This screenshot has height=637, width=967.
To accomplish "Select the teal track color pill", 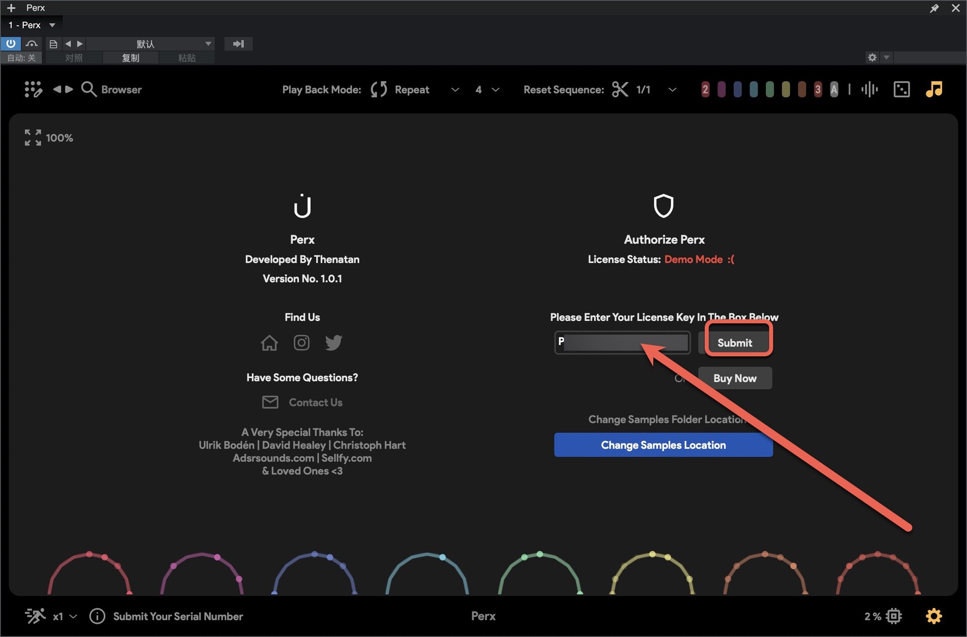I will point(753,90).
